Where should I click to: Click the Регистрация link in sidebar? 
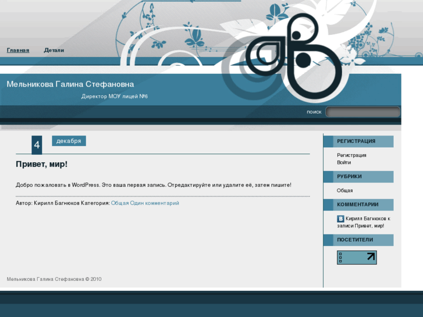[x=351, y=155]
